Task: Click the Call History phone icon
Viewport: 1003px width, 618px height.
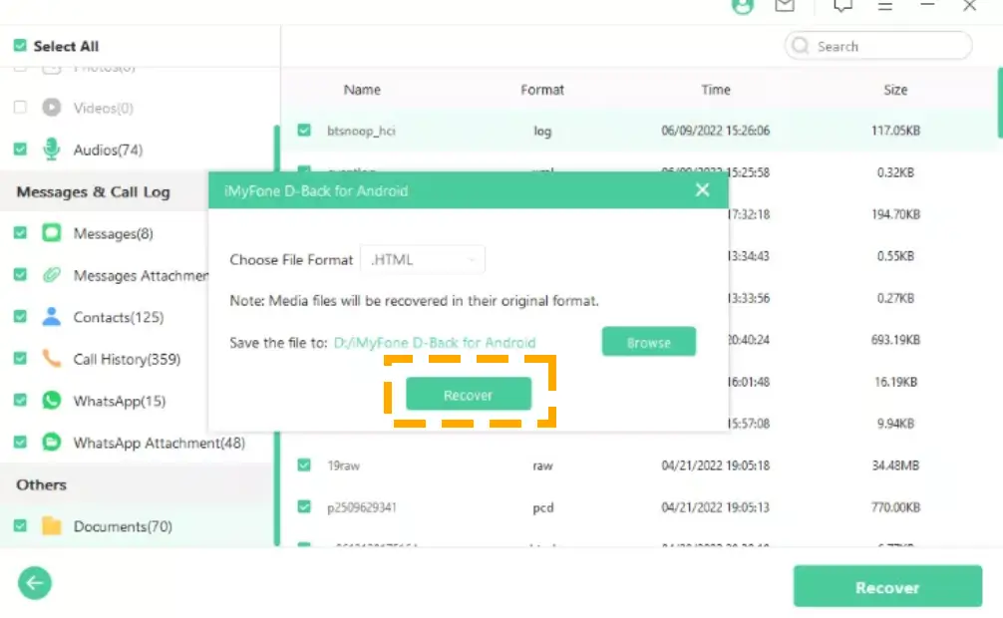Action: pyautogui.click(x=51, y=358)
